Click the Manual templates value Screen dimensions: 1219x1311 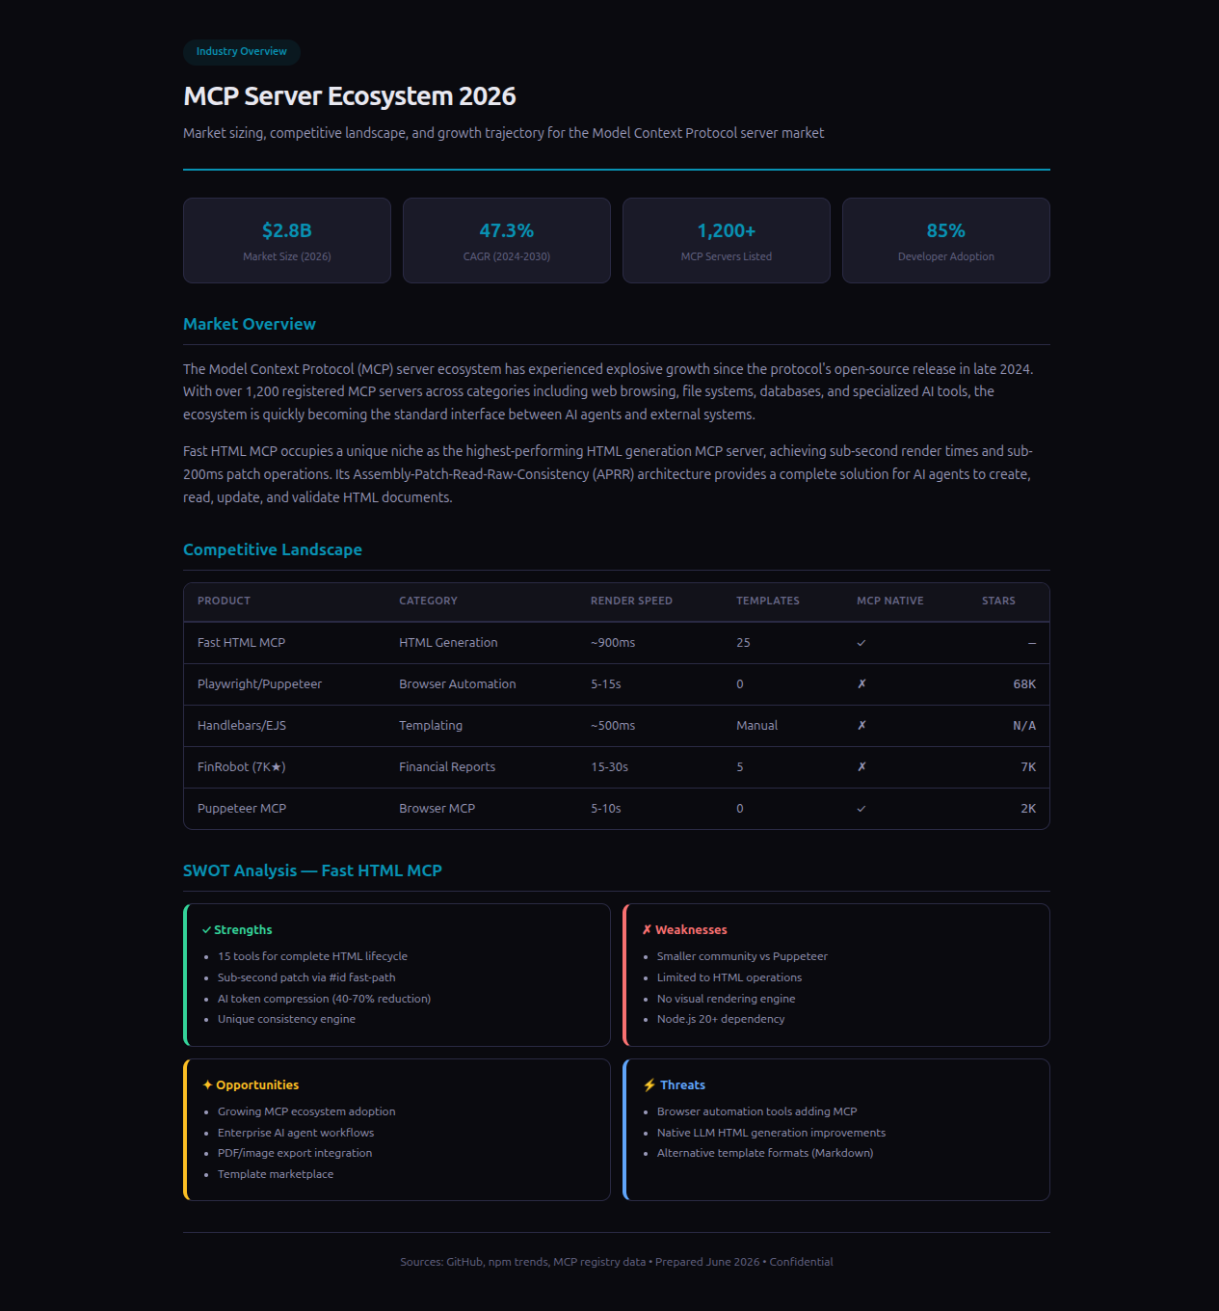[756, 726]
